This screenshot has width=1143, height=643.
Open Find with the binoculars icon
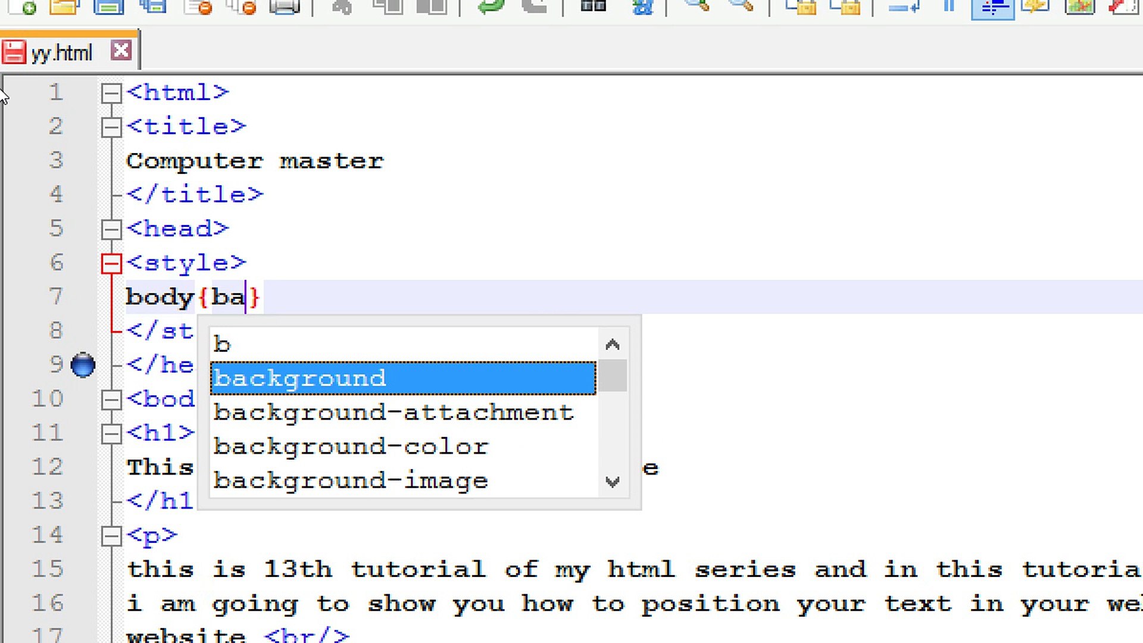pos(593,6)
